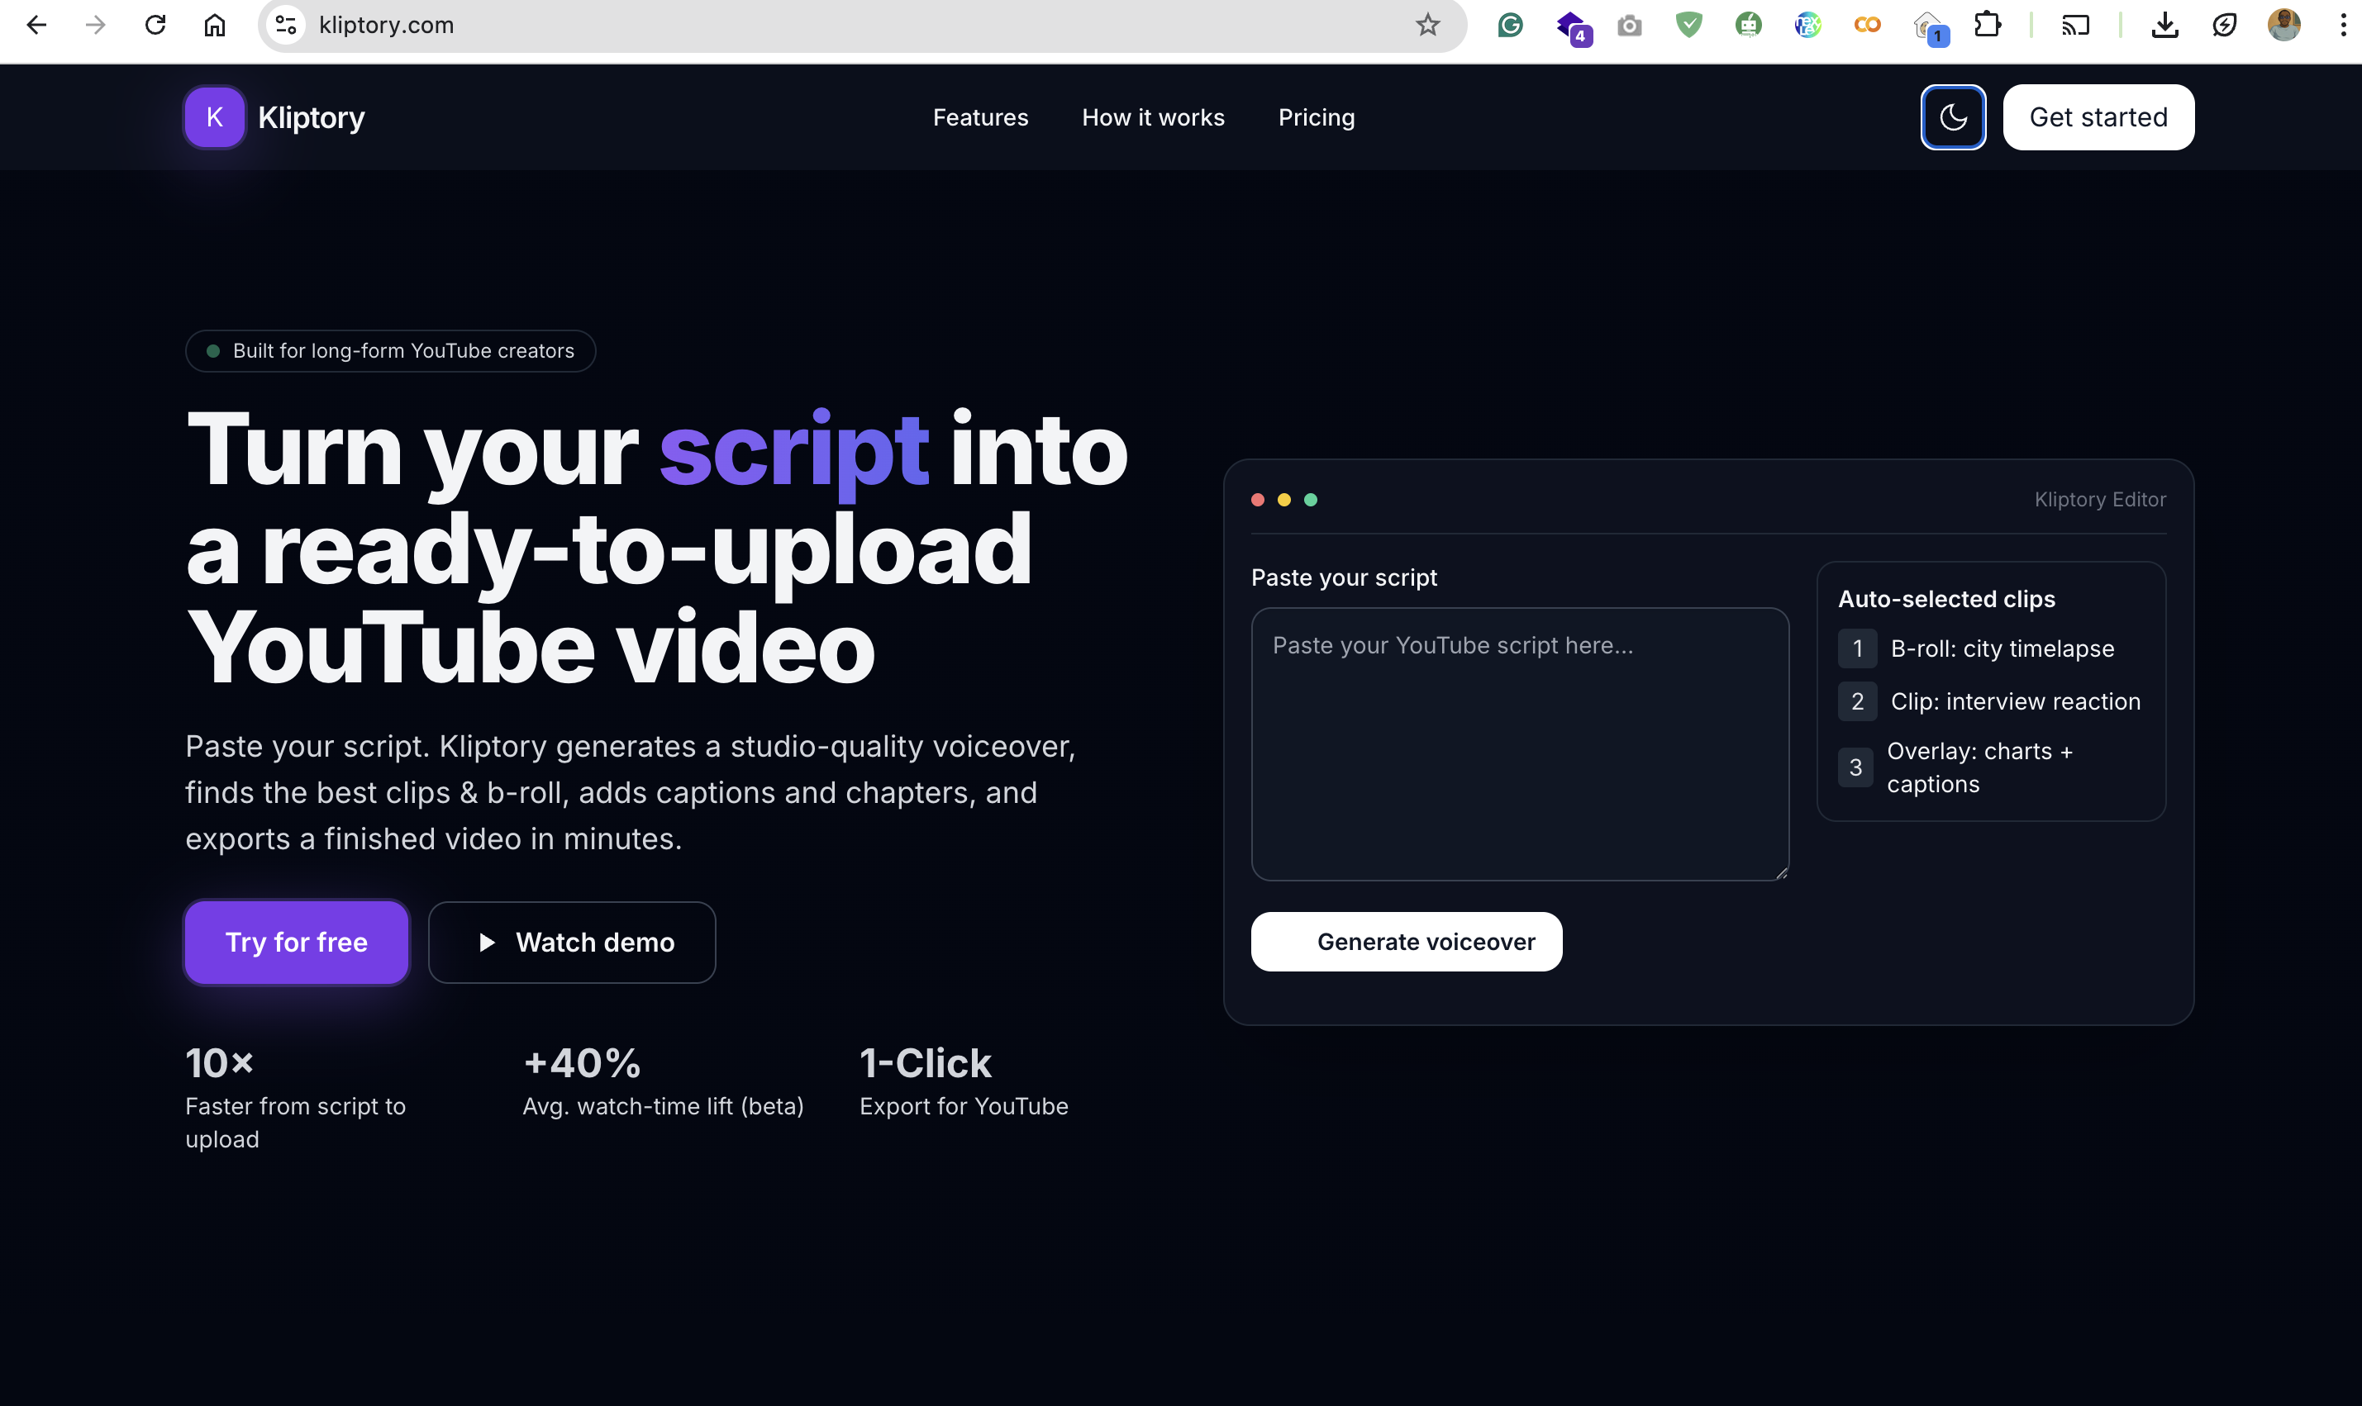Open the profile avatar menu

click(x=2284, y=26)
